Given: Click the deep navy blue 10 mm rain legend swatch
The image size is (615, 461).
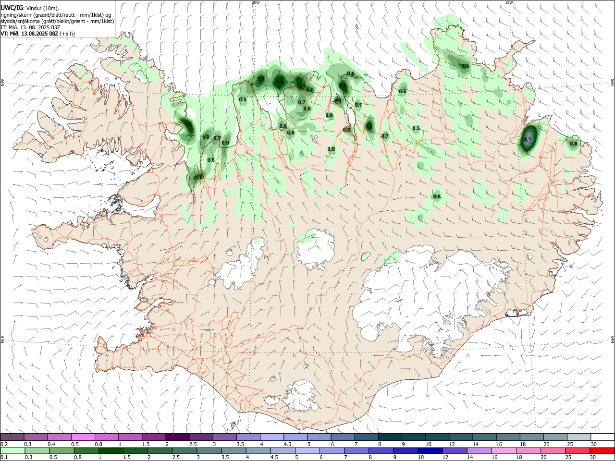Looking at the screenshot, I should [x=430, y=450].
